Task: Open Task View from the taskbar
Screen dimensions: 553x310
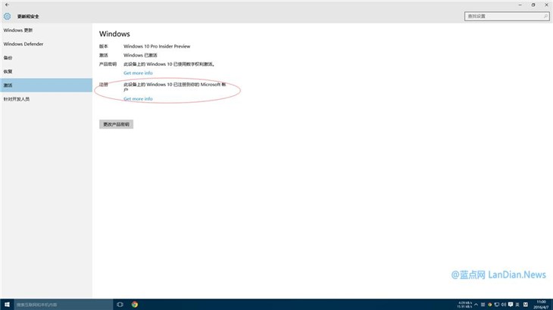Action: click(x=120, y=304)
